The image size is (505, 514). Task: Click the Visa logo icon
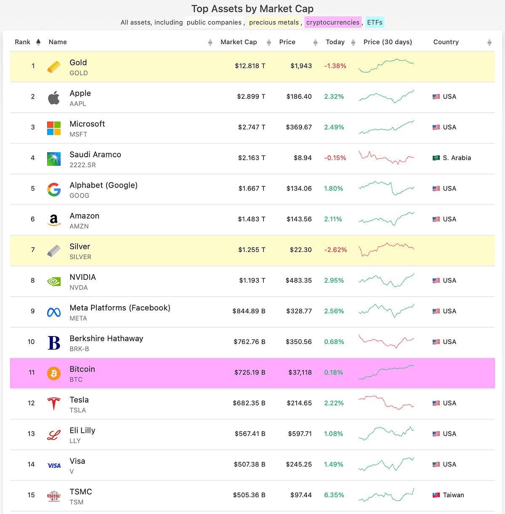click(x=54, y=465)
